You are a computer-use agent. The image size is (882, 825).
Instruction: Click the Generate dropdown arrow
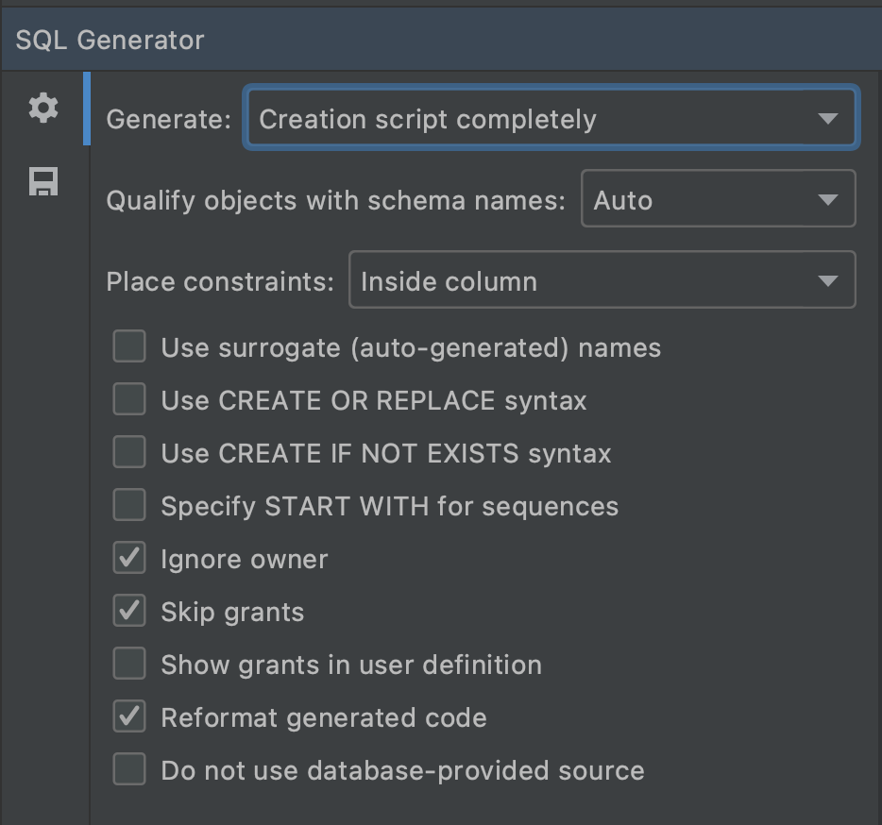coord(828,119)
